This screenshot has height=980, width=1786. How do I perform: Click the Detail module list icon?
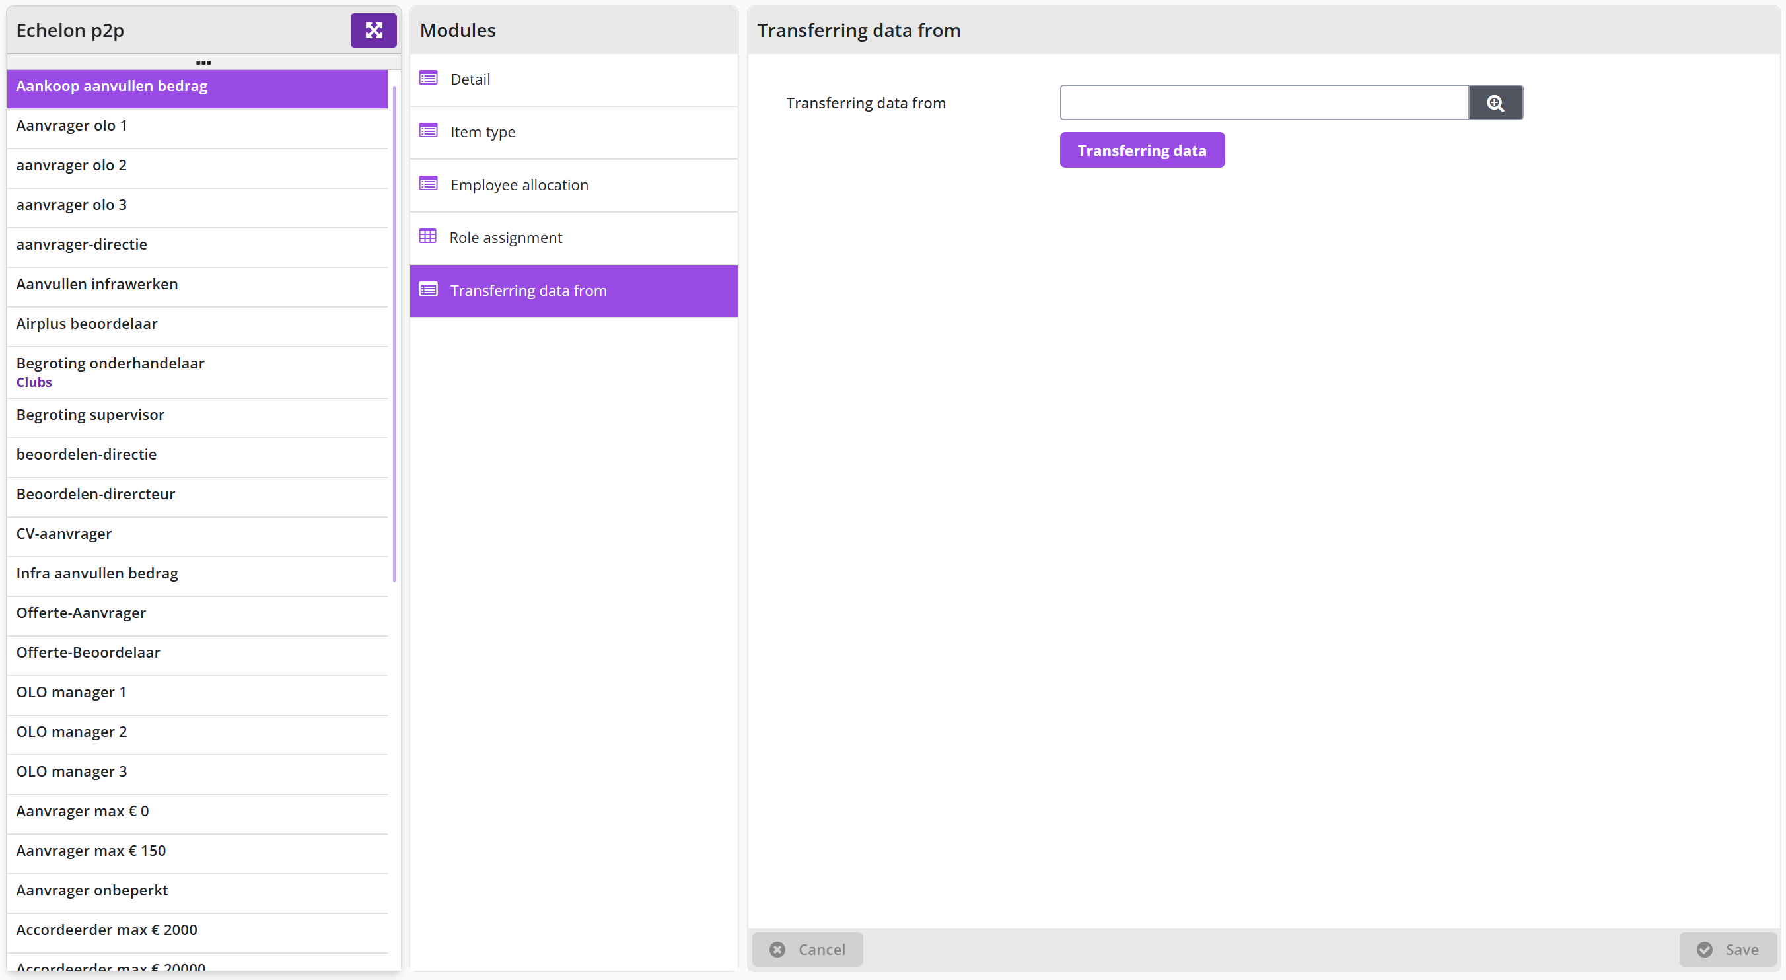click(428, 79)
